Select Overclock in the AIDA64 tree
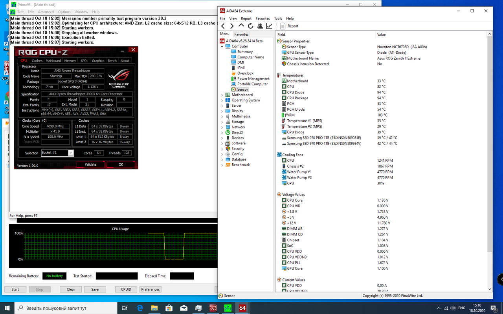Viewport: 503px width, 314px height. pyautogui.click(x=245, y=73)
